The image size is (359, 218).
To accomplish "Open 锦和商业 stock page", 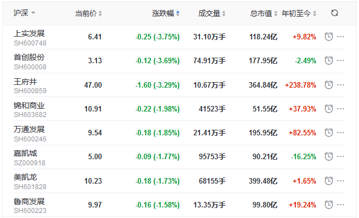I will click(29, 105).
